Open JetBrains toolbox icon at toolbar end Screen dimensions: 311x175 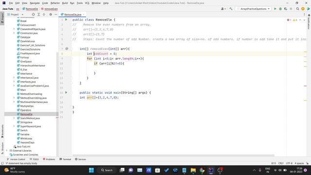tap(308, 9)
